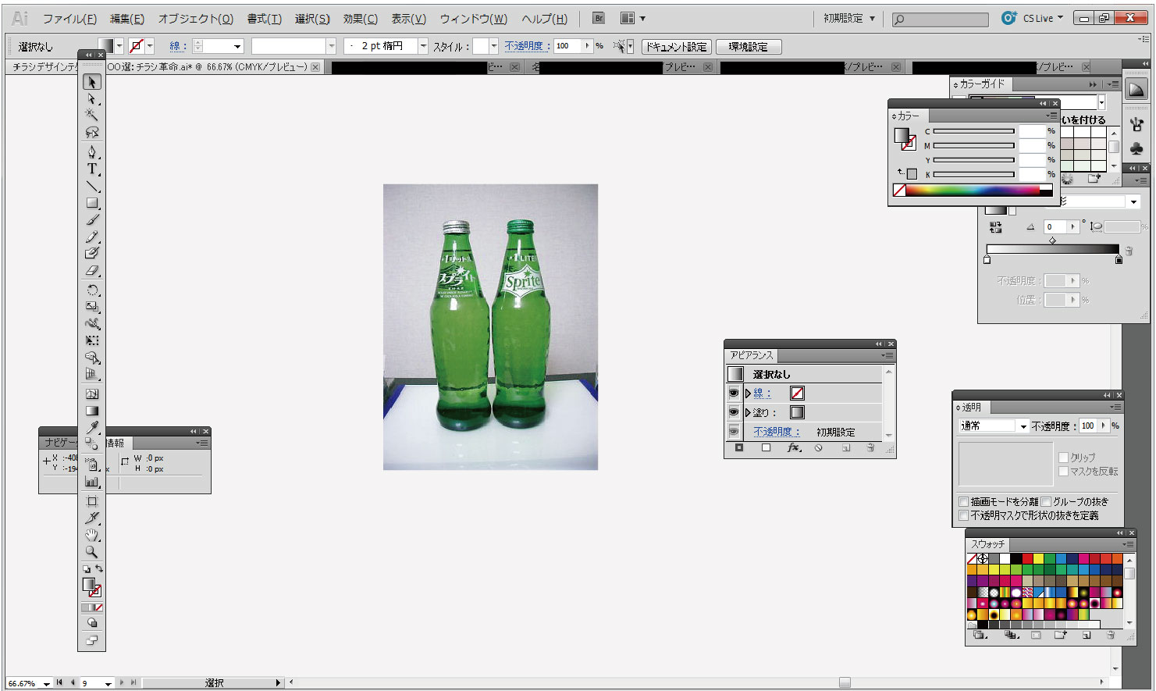The height and width of the screenshot is (691, 1156).
Task: Open the オブジェクト(O) menu
Action: tap(196, 19)
